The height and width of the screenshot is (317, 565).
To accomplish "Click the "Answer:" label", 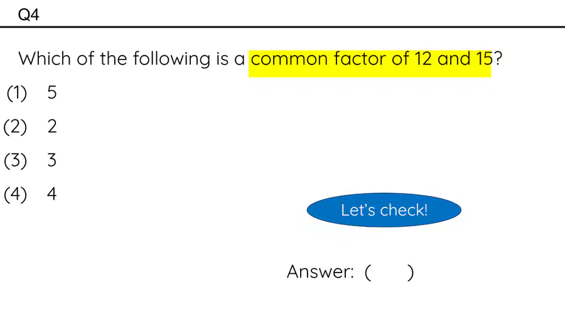I will (320, 272).
